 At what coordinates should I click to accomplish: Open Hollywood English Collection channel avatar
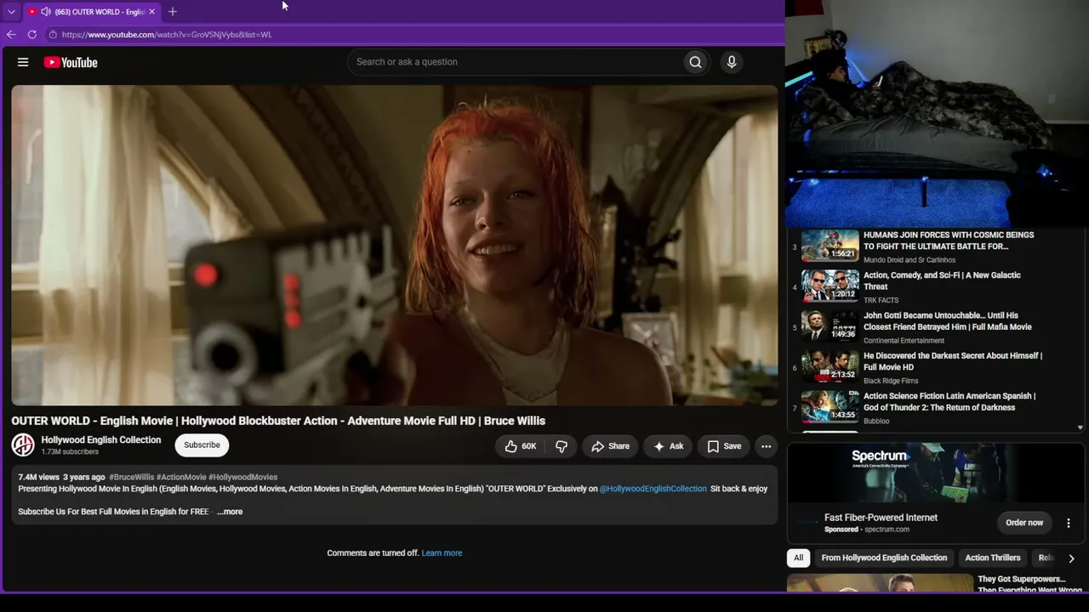tap(23, 445)
